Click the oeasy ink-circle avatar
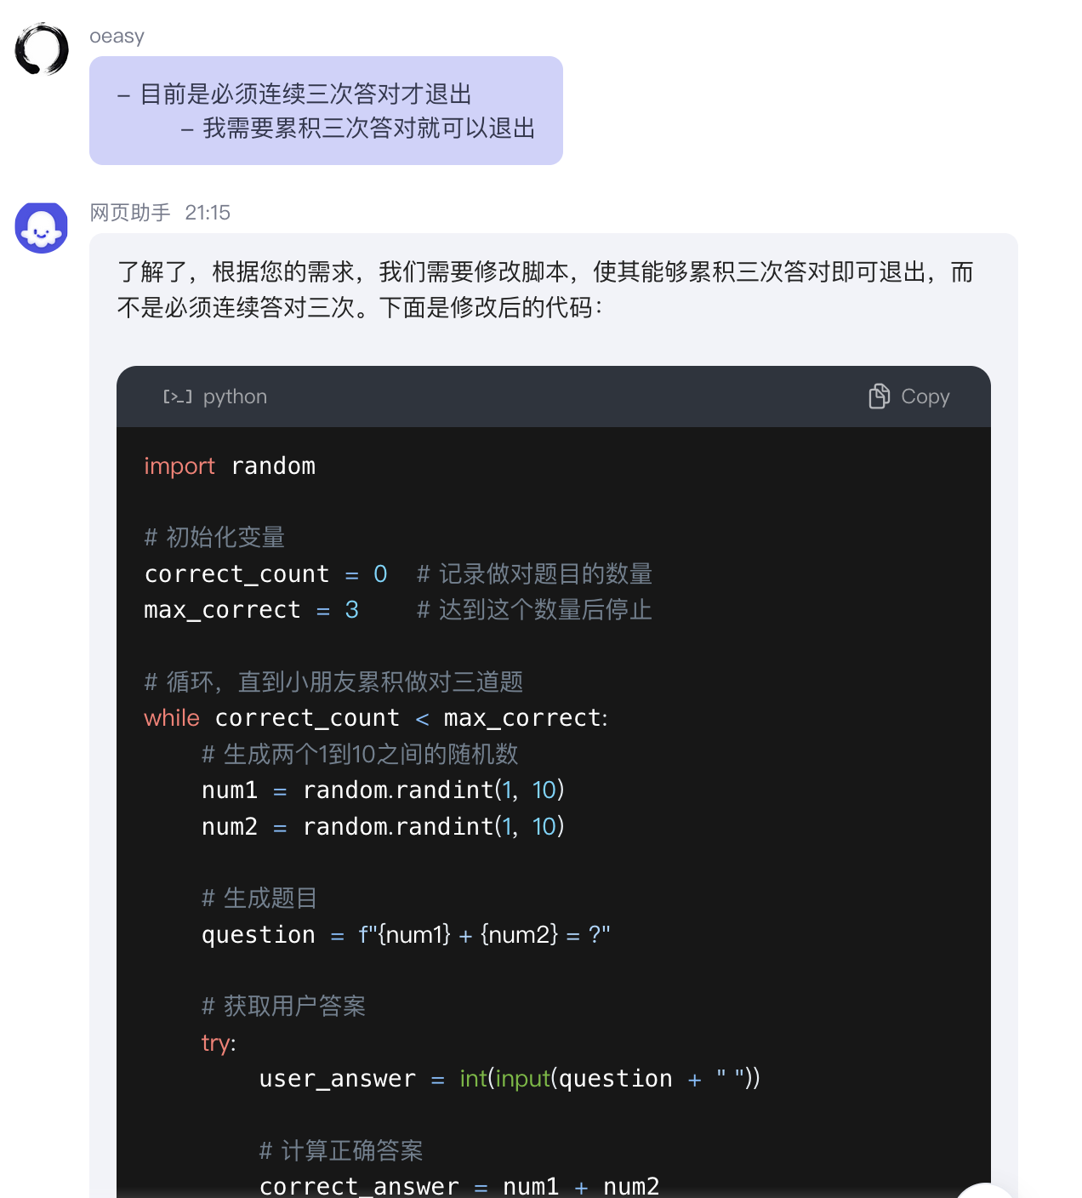Image resolution: width=1082 pixels, height=1198 pixels. [42, 49]
